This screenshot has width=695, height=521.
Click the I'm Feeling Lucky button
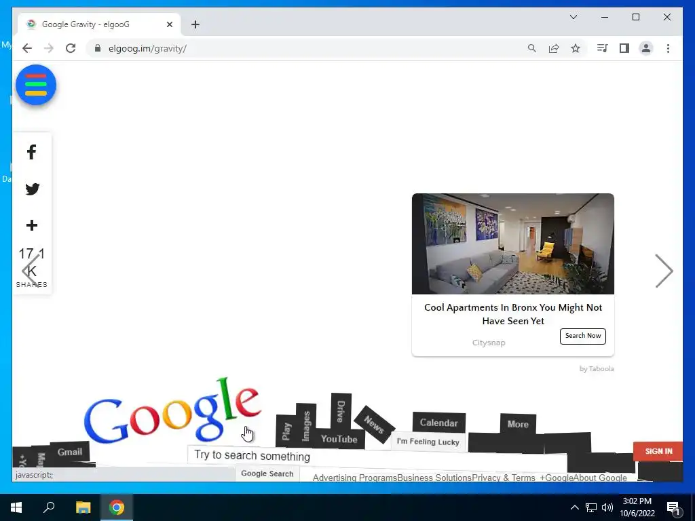click(428, 442)
